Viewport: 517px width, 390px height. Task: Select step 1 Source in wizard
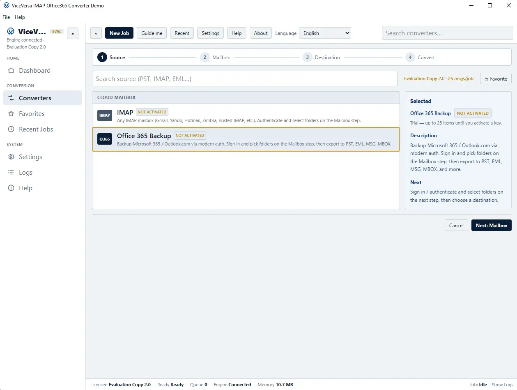click(x=111, y=58)
